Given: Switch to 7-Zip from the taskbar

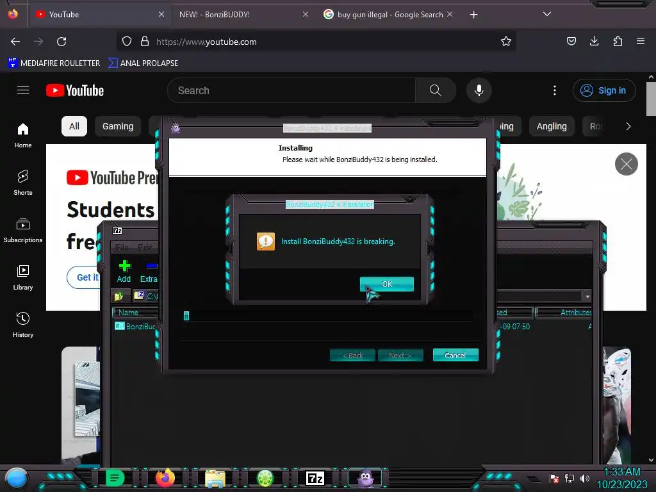Looking at the screenshot, I should point(315,478).
